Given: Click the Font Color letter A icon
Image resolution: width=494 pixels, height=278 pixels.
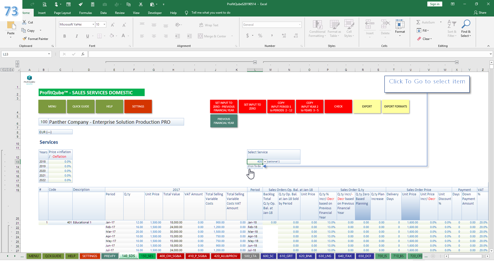Looking at the screenshot, I should [123, 36].
